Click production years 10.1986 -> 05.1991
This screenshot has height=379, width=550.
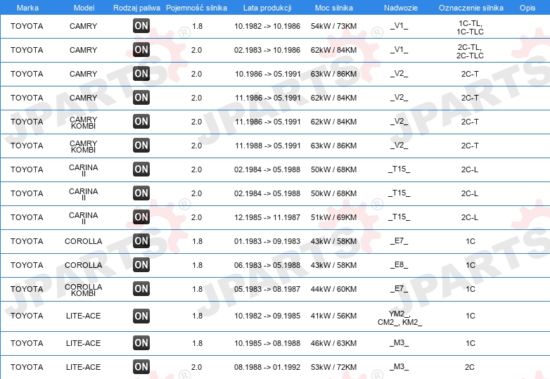[268, 74]
